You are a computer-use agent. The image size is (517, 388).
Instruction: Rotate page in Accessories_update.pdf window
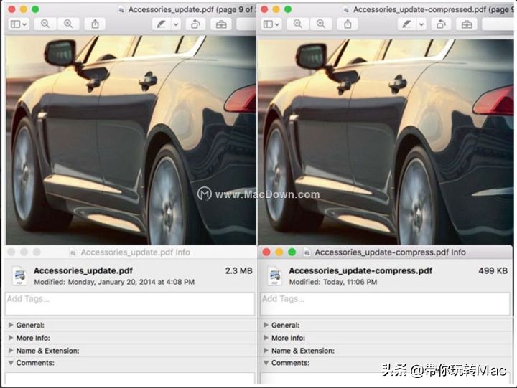196,24
